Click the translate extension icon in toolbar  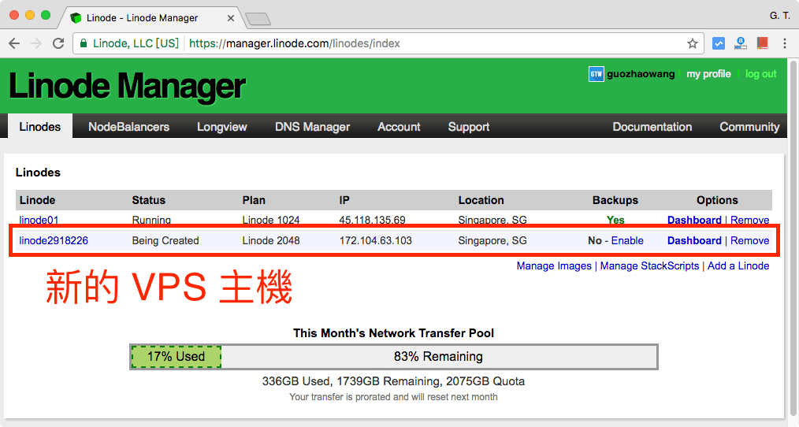tap(741, 43)
